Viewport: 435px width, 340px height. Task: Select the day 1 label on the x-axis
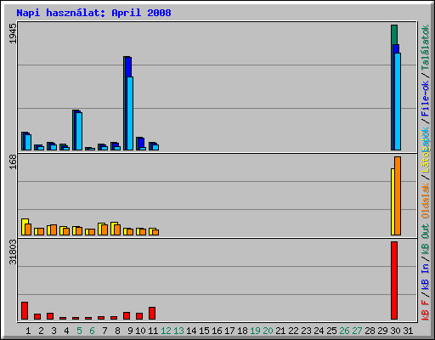(x=28, y=331)
